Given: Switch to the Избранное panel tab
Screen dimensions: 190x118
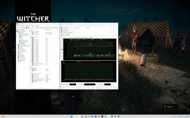Looking at the screenshot, I should [23, 29].
